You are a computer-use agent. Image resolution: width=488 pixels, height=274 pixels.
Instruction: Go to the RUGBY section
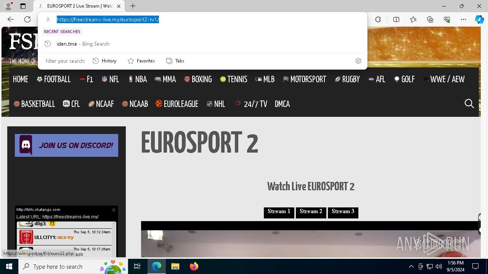[x=347, y=79]
